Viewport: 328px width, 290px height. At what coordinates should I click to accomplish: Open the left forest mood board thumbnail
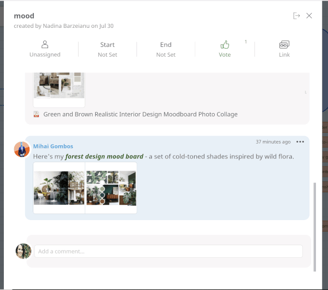59,188
